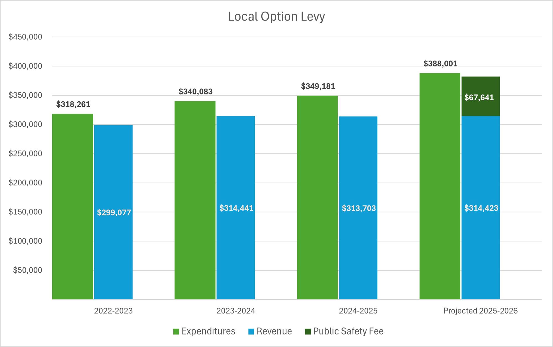Click the $340,083 expenditures data label
The width and height of the screenshot is (553, 347).
(195, 91)
